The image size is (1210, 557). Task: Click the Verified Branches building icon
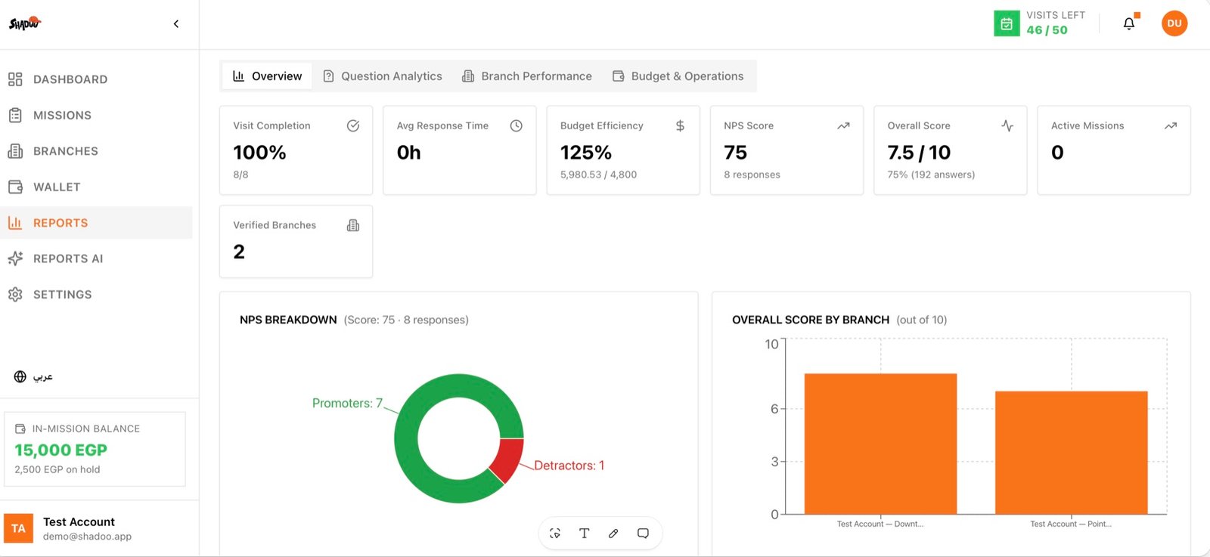point(353,225)
